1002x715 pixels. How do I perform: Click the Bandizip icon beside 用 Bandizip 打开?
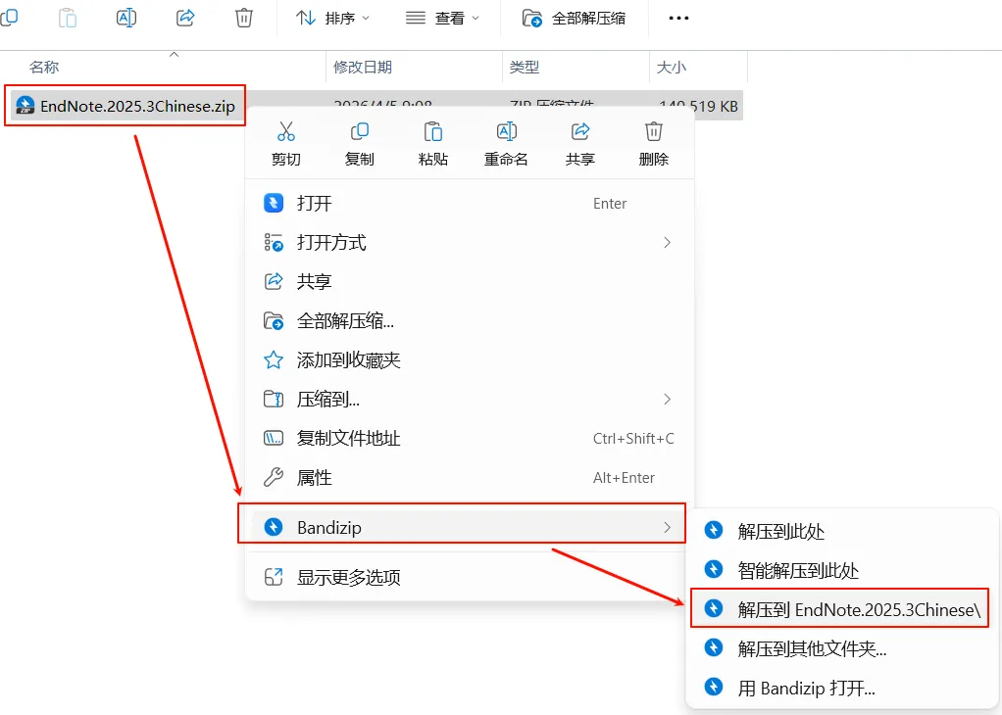(713, 687)
